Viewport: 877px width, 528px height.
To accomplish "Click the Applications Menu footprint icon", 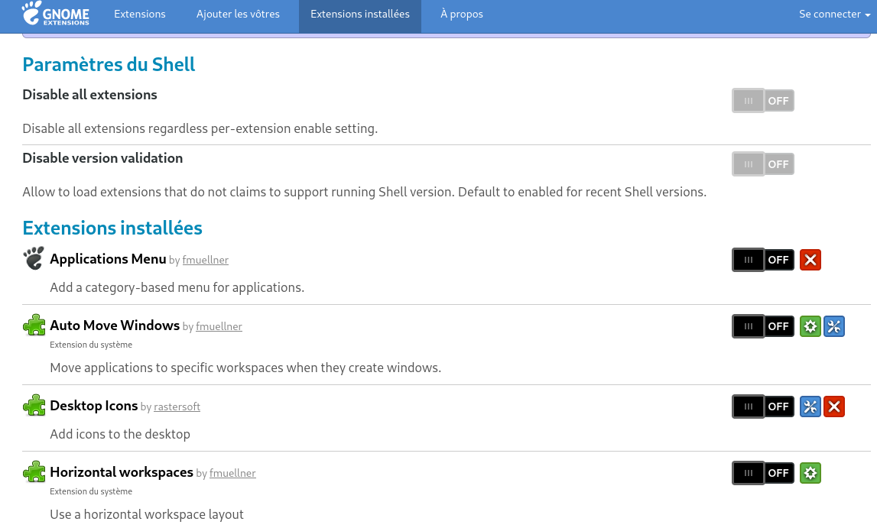I will coord(34,258).
